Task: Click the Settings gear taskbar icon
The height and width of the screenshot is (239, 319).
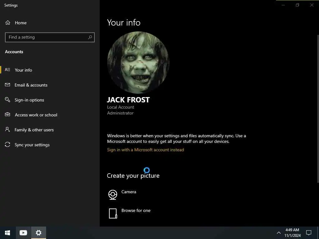Action: click(x=39, y=233)
